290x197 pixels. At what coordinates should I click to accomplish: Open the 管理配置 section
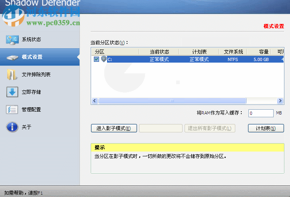tap(40, 110)
